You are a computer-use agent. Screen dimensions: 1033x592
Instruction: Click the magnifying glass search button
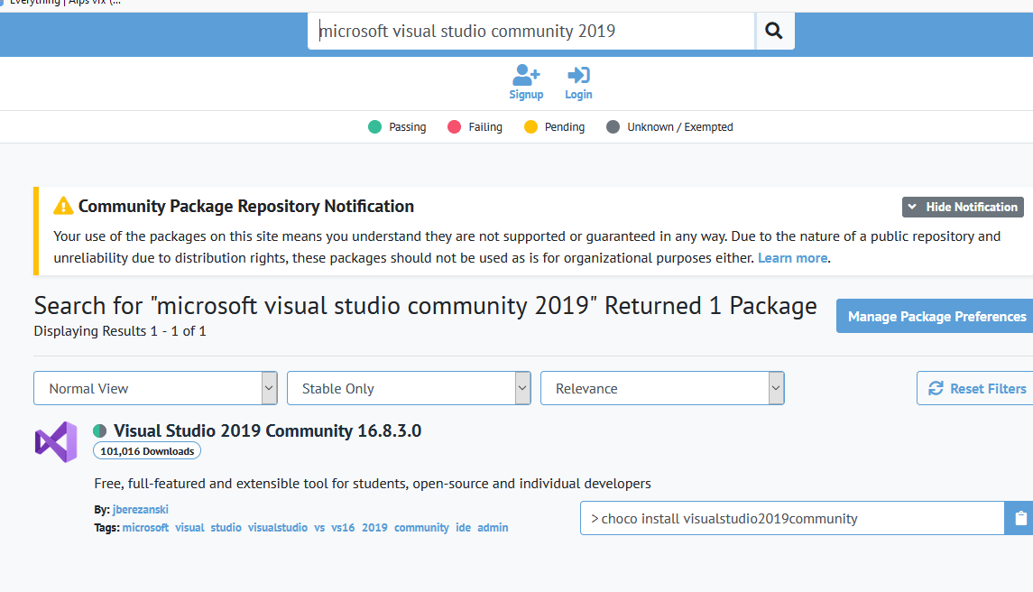coord(774,32)
